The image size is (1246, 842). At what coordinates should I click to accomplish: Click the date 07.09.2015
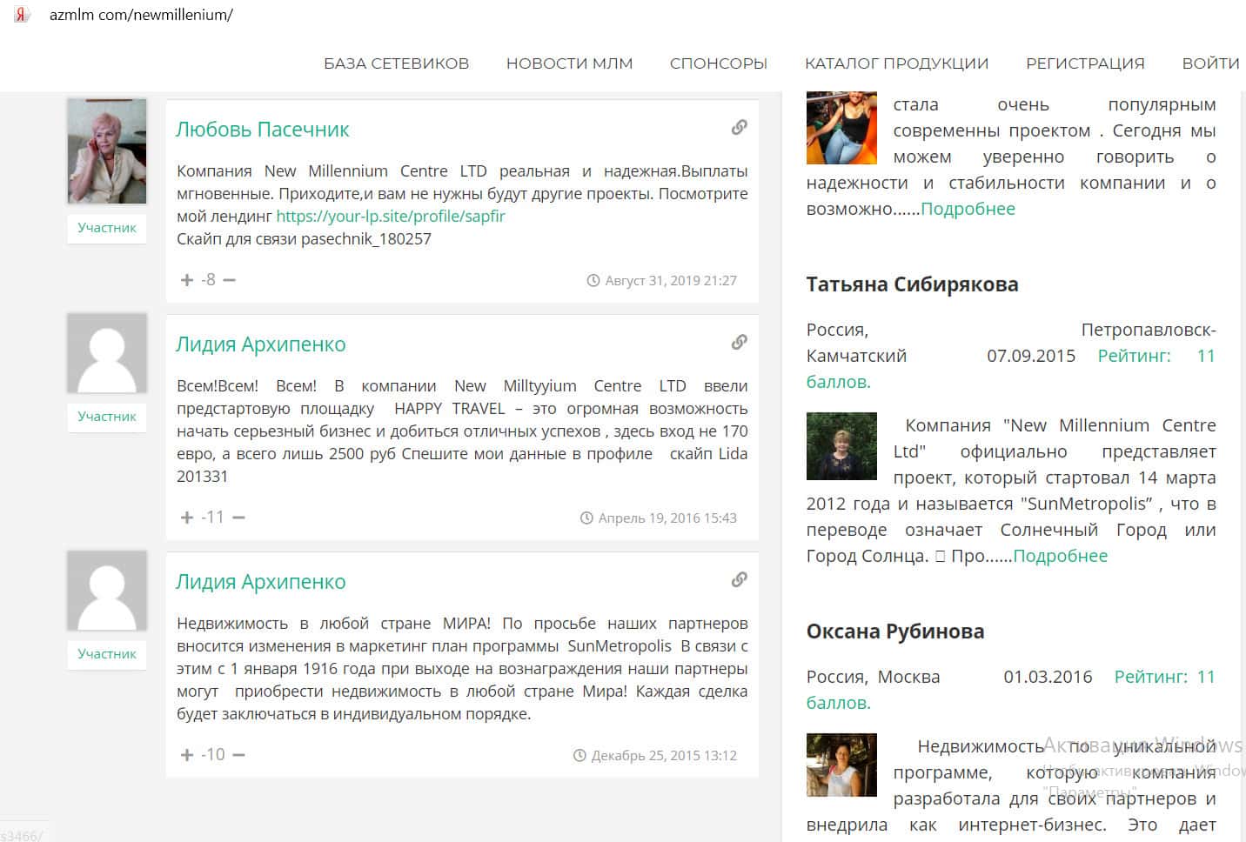[1031, 356]
